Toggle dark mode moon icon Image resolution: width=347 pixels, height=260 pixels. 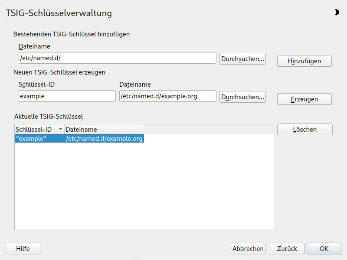[337, 13]
